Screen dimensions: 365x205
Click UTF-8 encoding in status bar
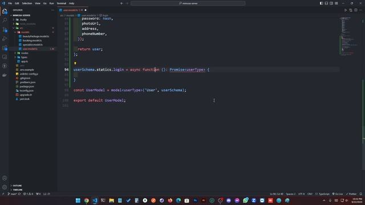point(301,194)
